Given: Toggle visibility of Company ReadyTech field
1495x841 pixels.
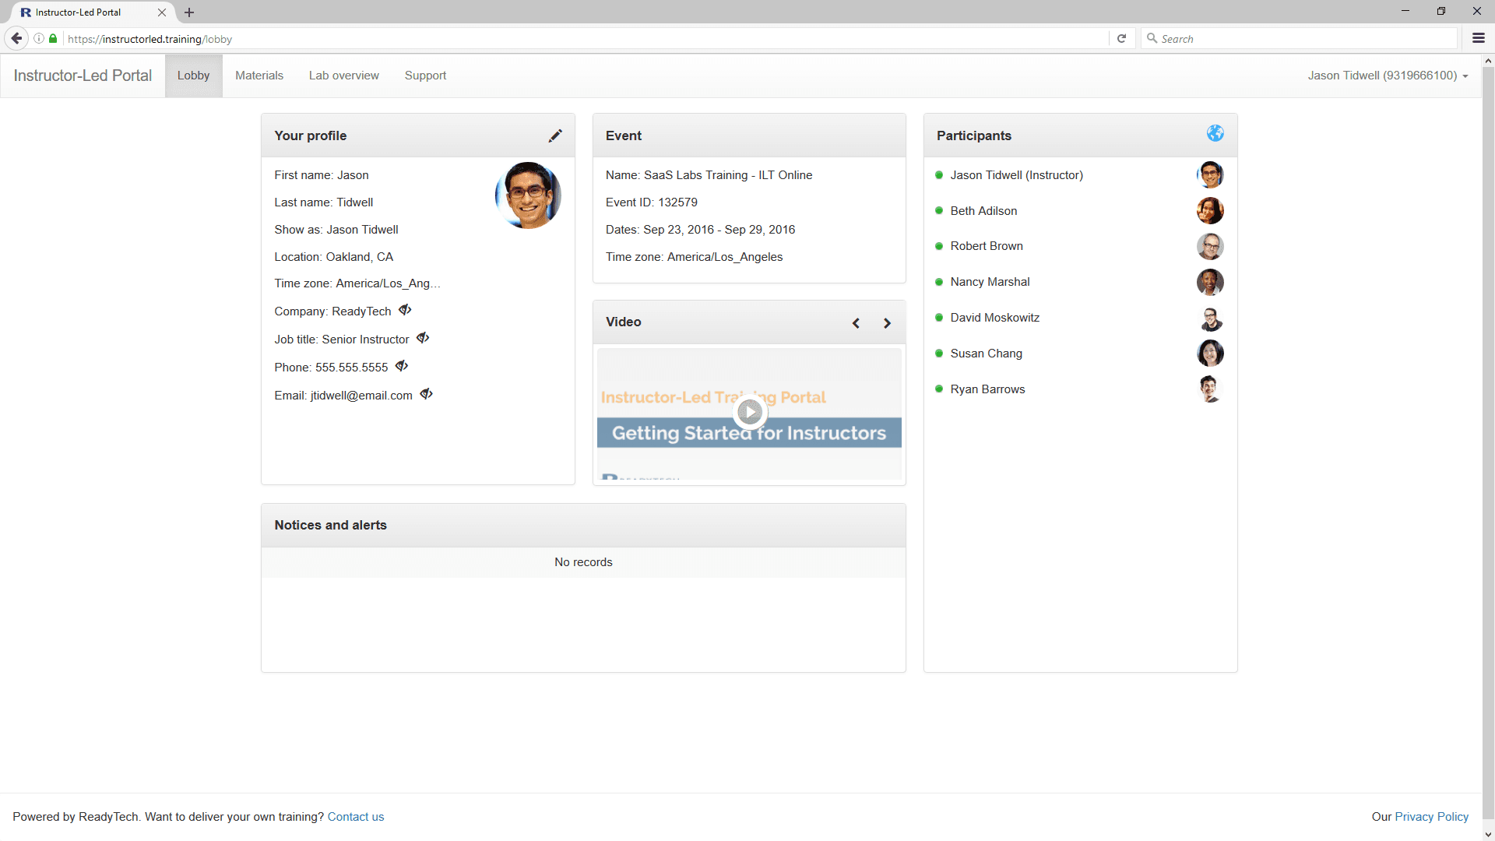Looking at the screenshot, I should click(405, 310).
